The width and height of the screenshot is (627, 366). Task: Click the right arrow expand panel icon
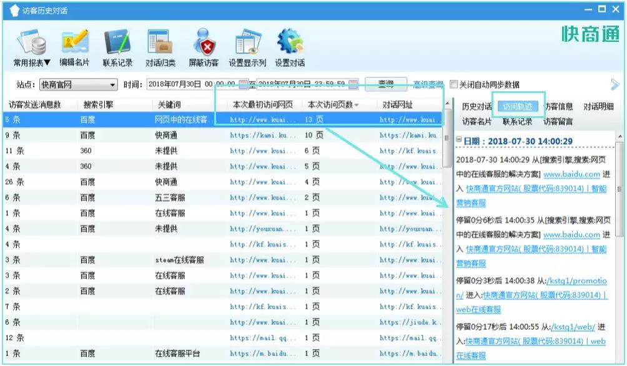click(x=615, y=84)
